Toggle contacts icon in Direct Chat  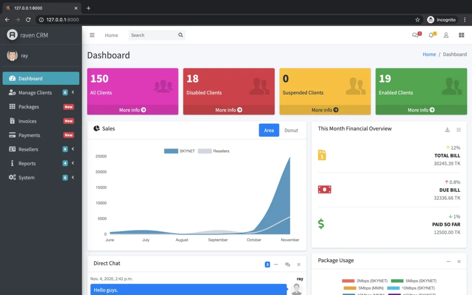point(288,264)
